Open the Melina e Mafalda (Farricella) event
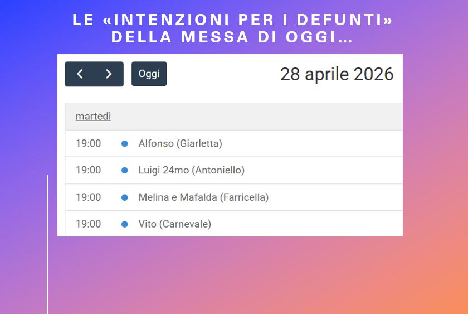Viewport: 468px width, 314px height. point(203,197)
